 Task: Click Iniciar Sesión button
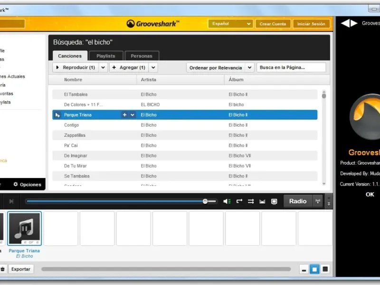click(311, 24)
